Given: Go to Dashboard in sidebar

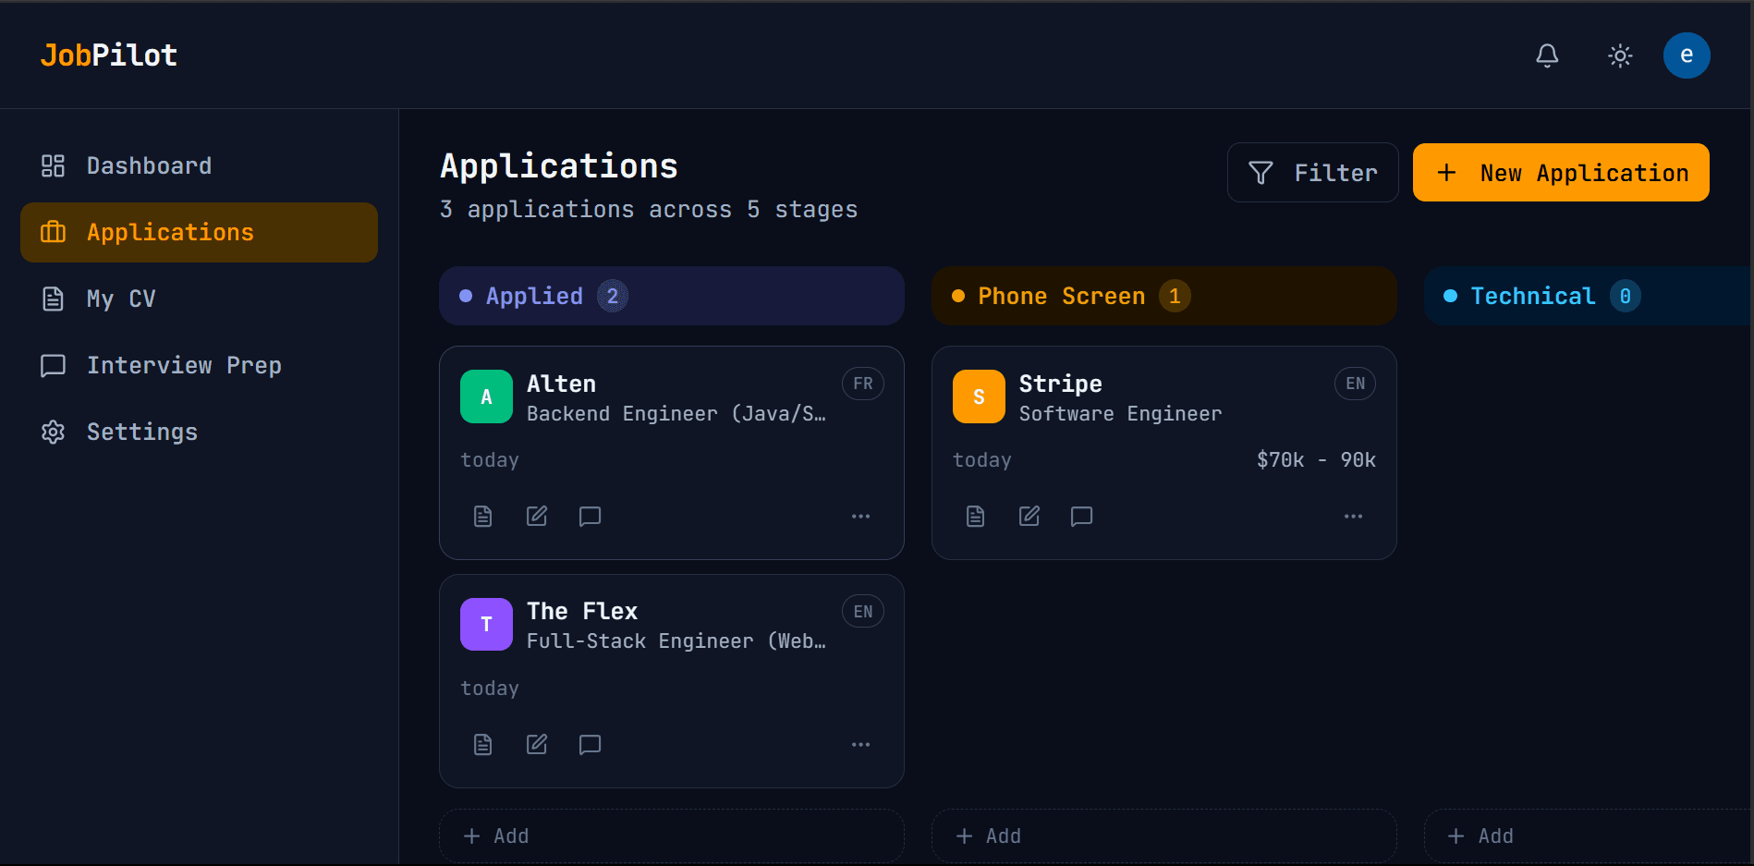Looking at the screenshot, I should coord(199,166).
